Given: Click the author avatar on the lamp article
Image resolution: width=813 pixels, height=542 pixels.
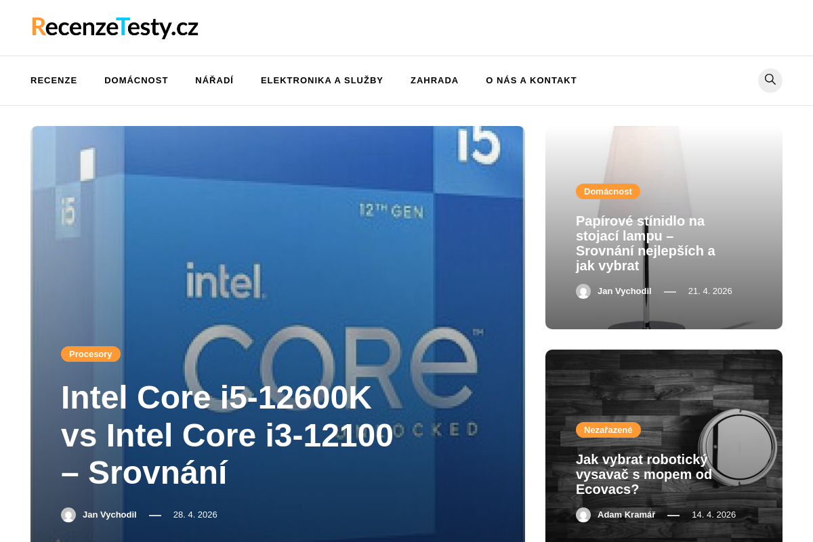Looking at the screenshot, I should 583,291.
